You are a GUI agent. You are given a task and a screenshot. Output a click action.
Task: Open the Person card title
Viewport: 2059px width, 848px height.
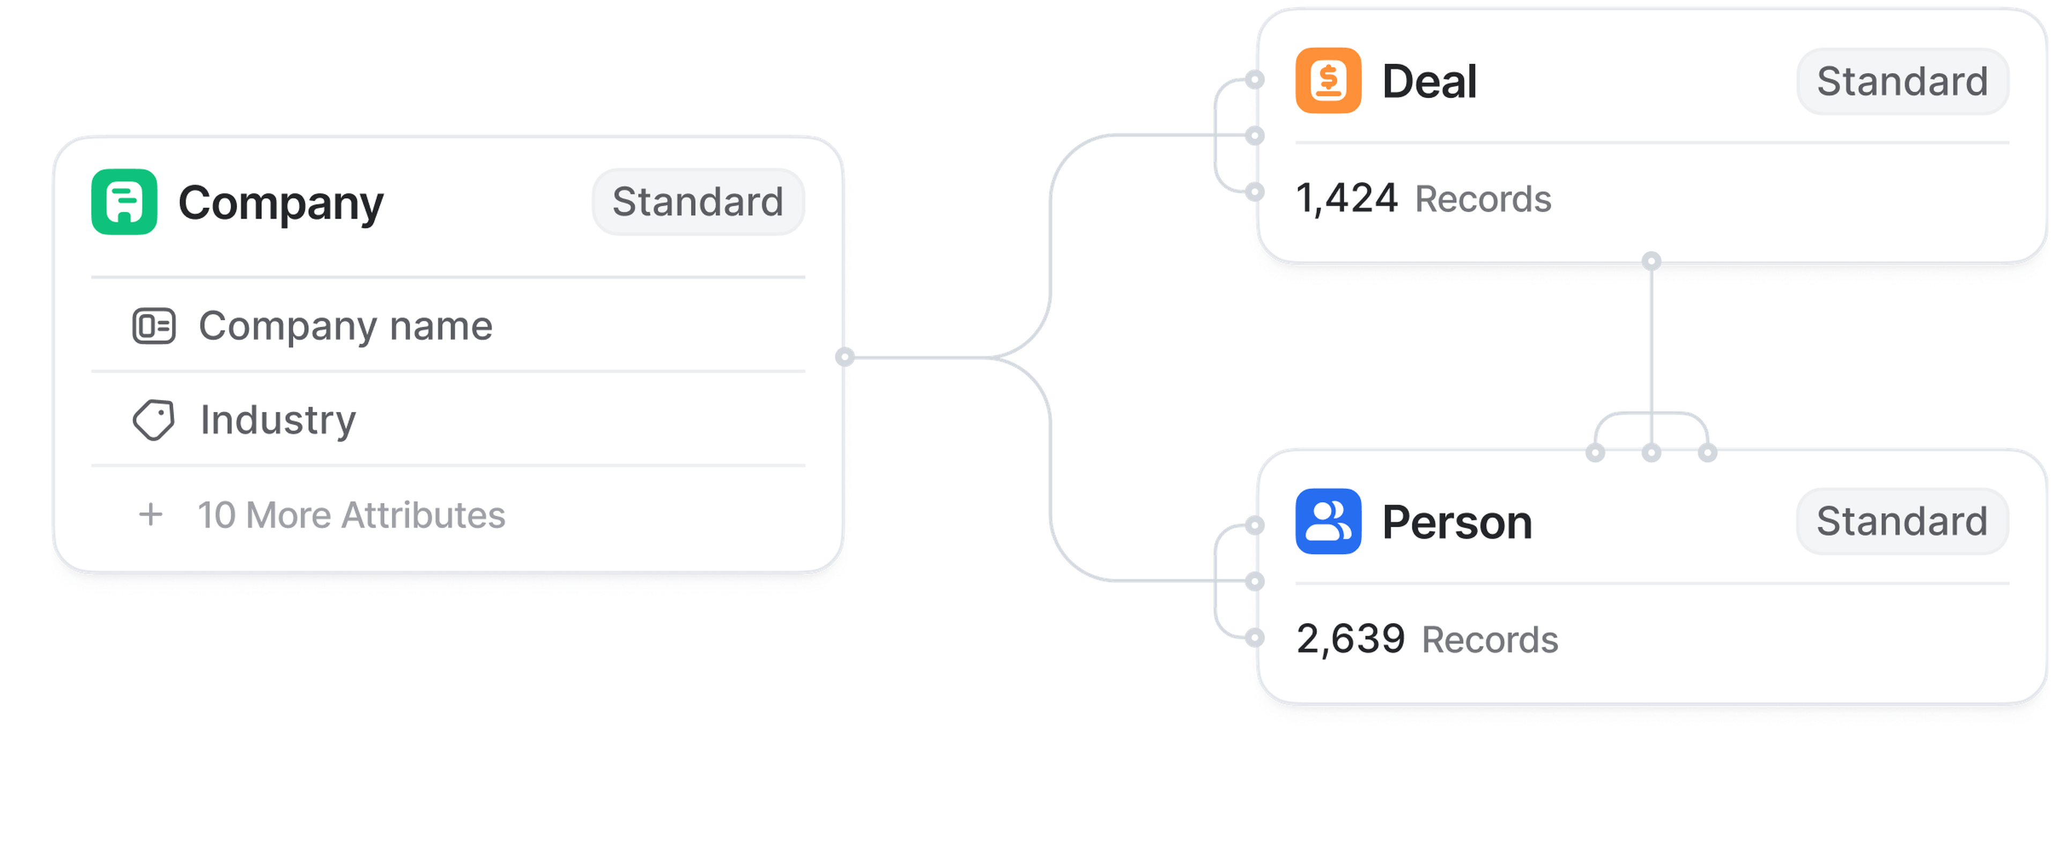click(1456, 522)
